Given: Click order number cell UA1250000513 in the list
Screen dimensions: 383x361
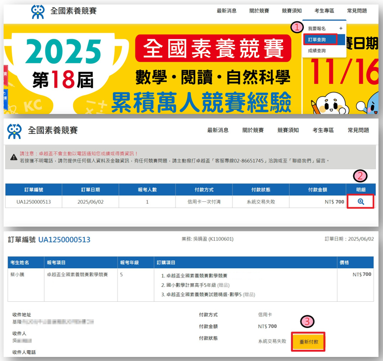Looking at the screenshot, I should tap(34, 202).
